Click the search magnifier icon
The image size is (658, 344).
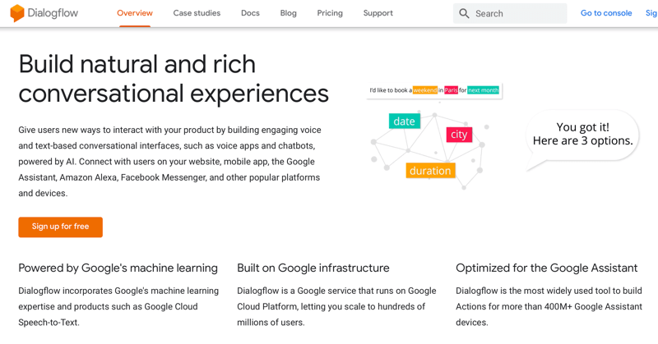point(464,13)
